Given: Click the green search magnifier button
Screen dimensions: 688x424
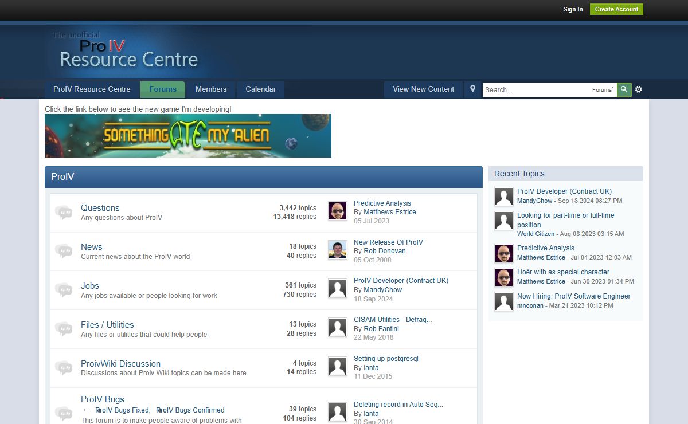Looking at the screenshot, I should click(x=624, y=89).
